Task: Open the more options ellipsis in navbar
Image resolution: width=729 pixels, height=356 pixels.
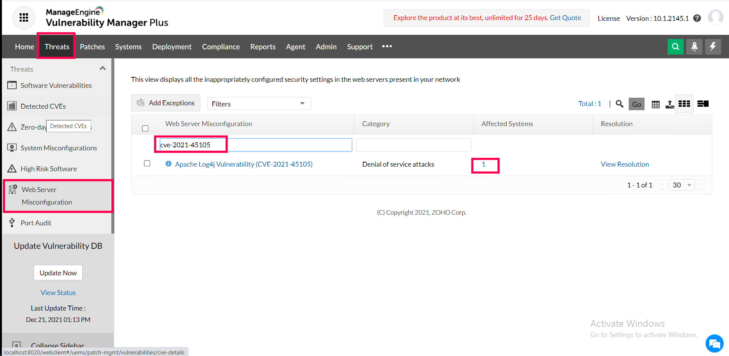Action: 387,46
